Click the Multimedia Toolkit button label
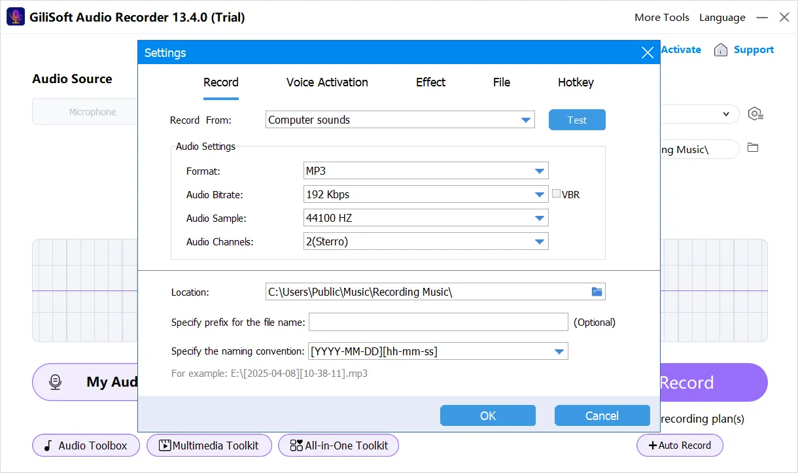Screen dimensions: 798x473 (x=216, y=446)
